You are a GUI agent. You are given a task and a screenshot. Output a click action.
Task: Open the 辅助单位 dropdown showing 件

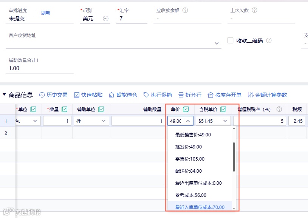click(x=91, y=121)
